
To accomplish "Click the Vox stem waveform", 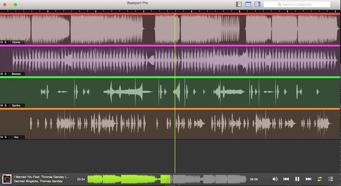I will [170, 124].
